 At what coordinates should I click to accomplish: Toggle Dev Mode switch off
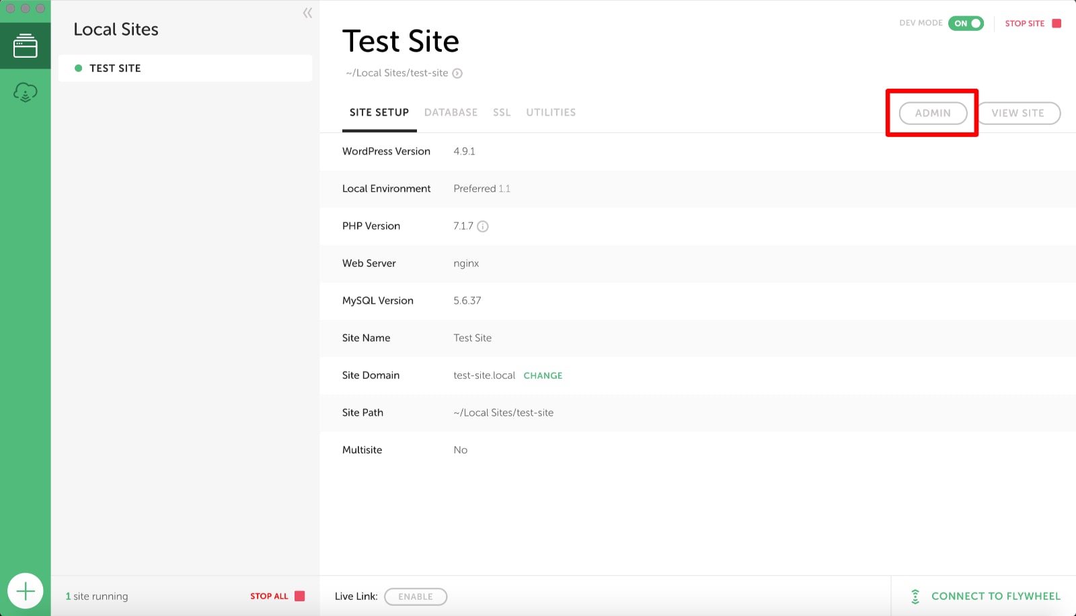pyautogui.click(x=966, y=24)
